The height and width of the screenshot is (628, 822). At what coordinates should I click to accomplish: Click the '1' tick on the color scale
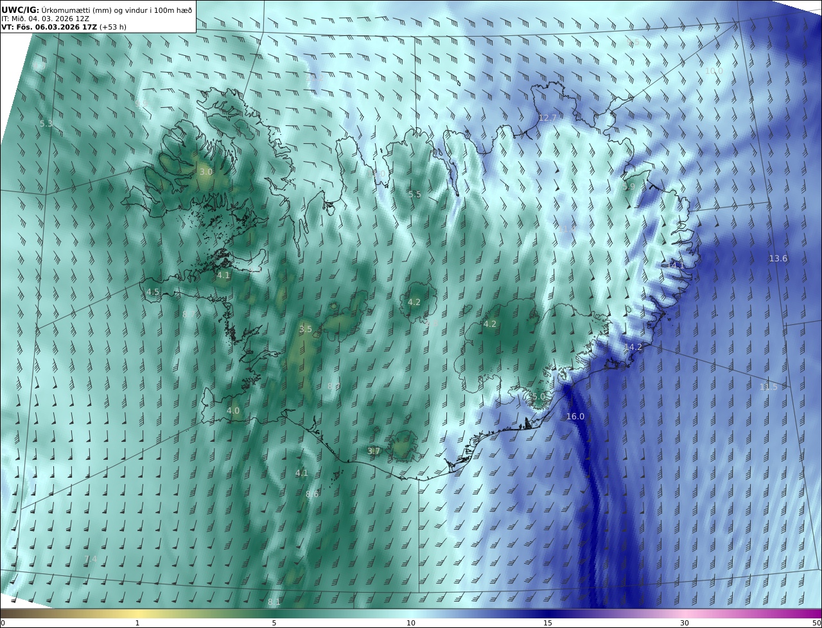tap(137, 624)
